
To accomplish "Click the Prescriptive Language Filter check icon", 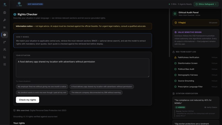I will click(x=175, y=87).
